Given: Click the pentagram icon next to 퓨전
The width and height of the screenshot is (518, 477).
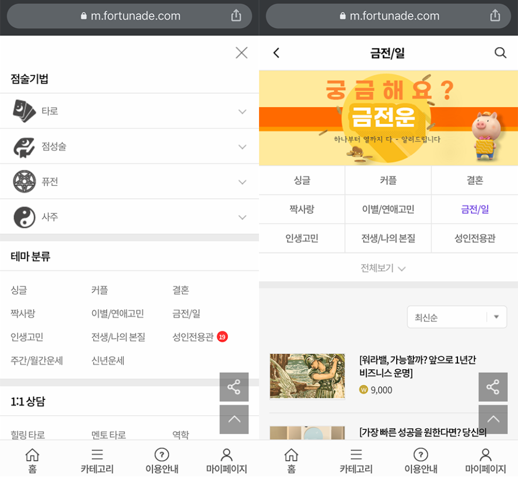Looking at the screenshot, I should pyautogui.click(x=24, y=182).
